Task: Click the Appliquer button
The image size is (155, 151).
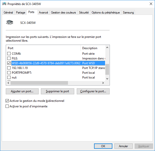Action: [x=144, y=146]
